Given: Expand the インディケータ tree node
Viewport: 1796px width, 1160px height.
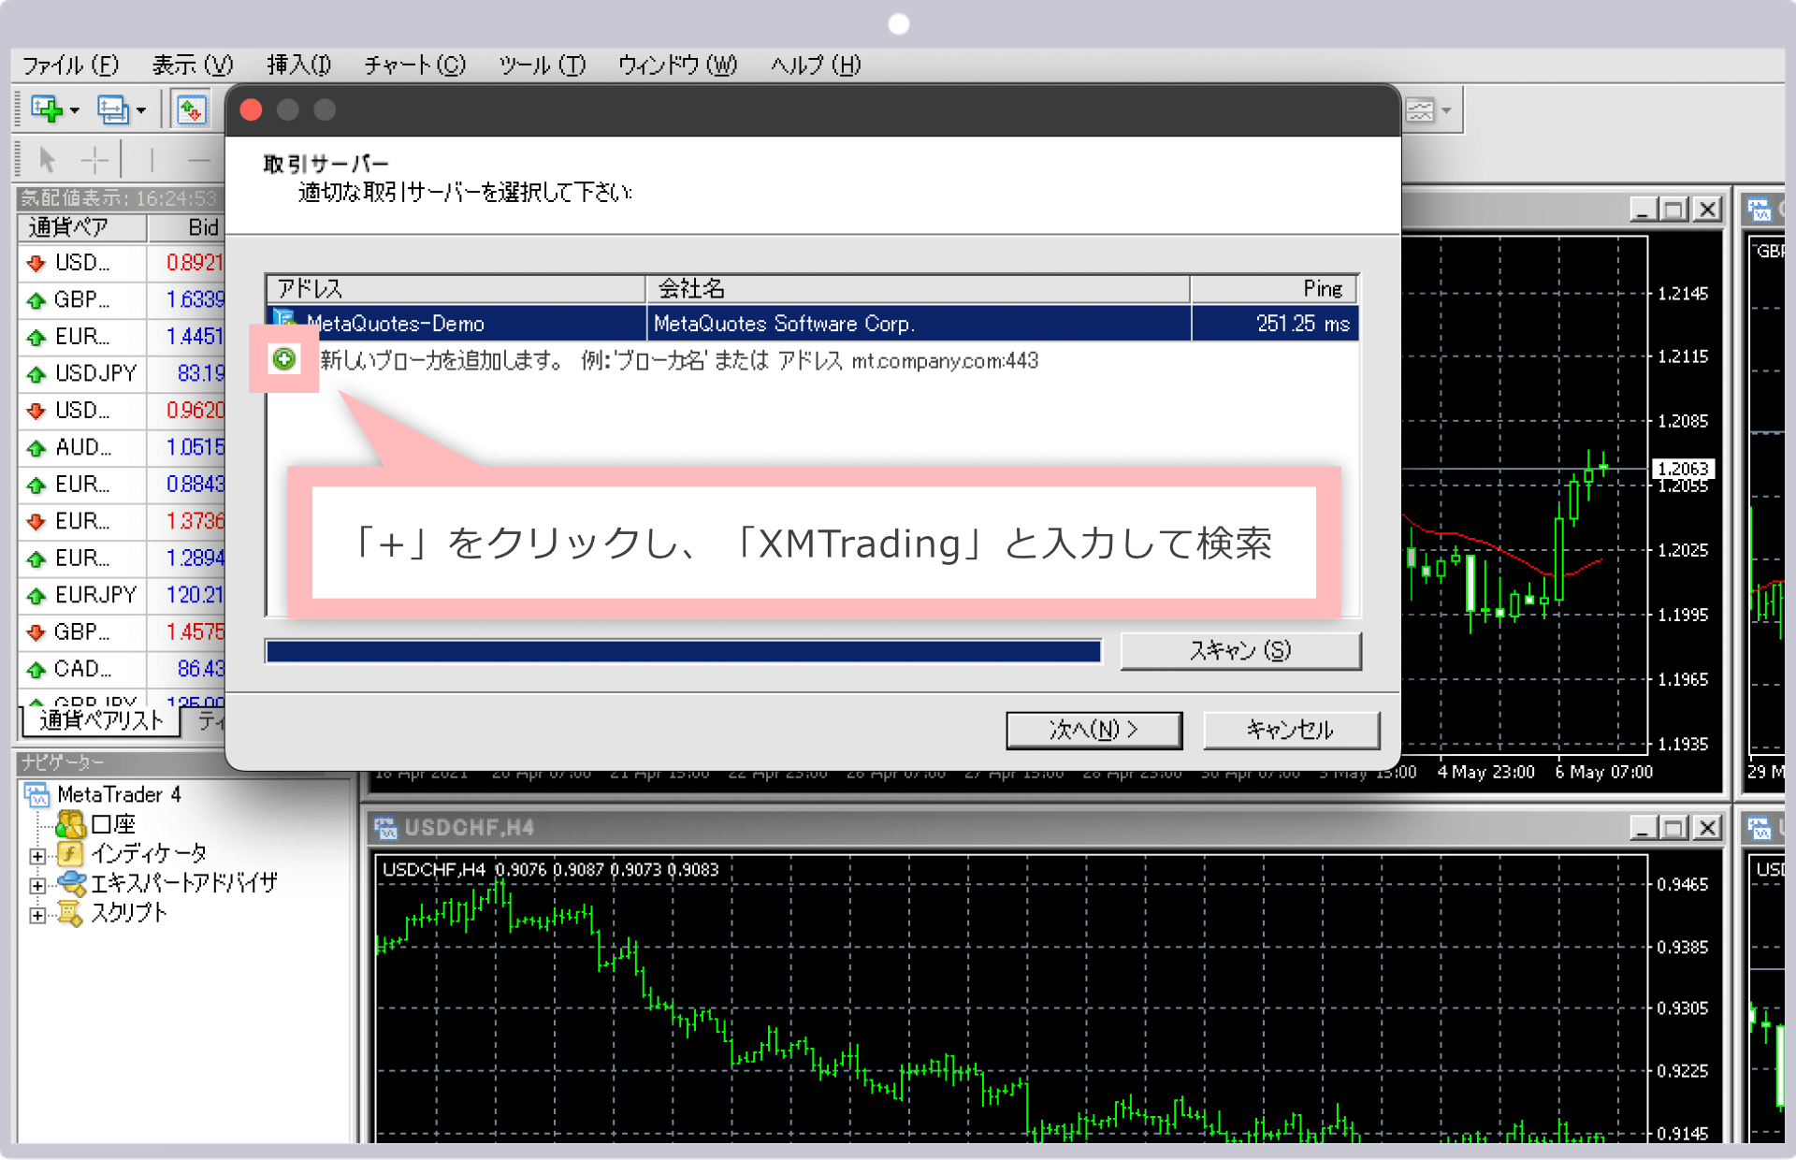Looking at the screenshot, I should tap(37, 855).
